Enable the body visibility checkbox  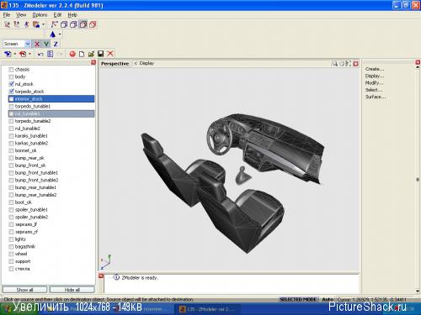point(11,76)
